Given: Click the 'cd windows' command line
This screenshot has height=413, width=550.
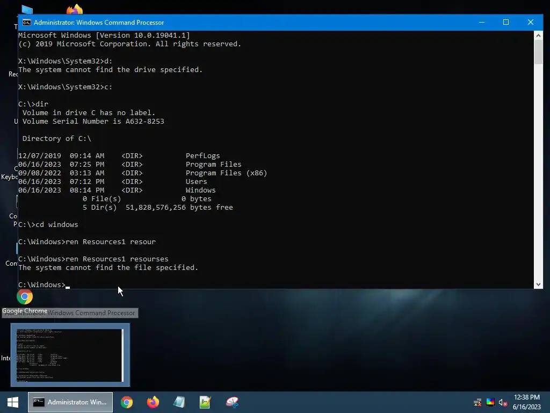Looking at the screenshot, I should (x=48, y=224).
